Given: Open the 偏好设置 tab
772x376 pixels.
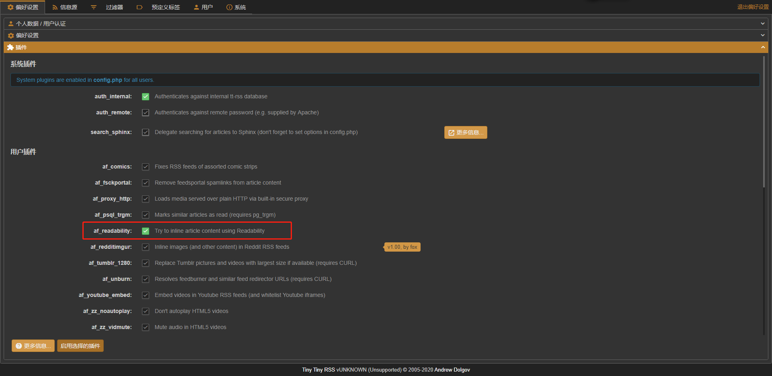Looking at the screenshot, I should click(23, 7).
